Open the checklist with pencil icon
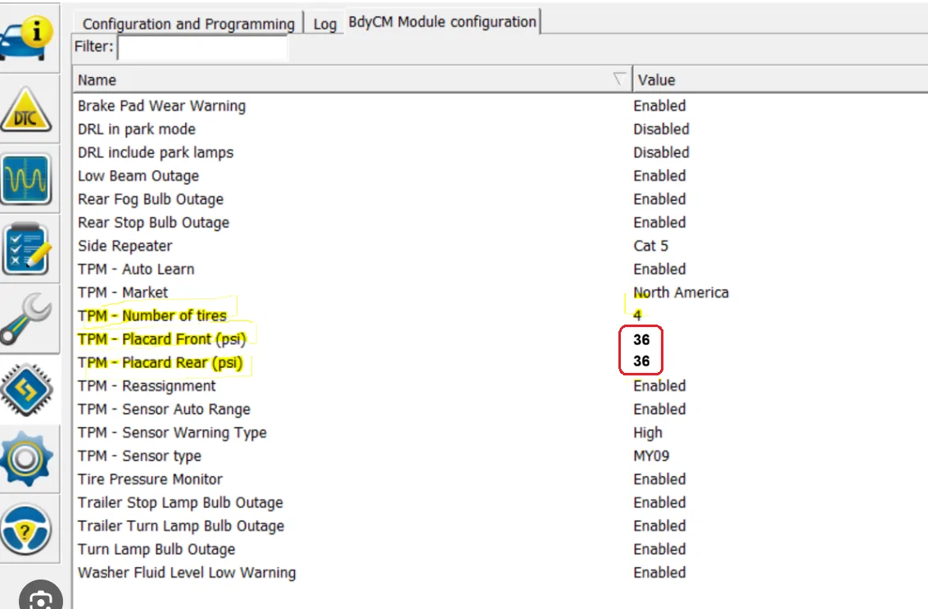Screen dimensions: 928x609 click(x=27, y=249)
